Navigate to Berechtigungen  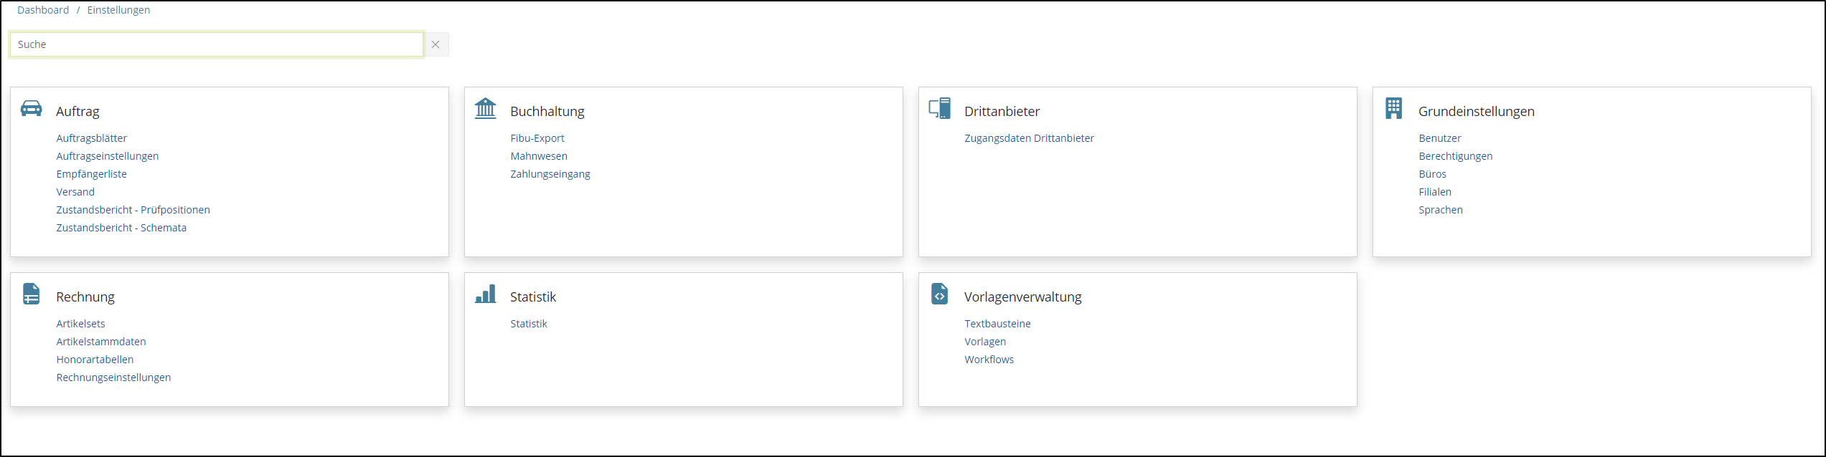[x=1455, y=156]
